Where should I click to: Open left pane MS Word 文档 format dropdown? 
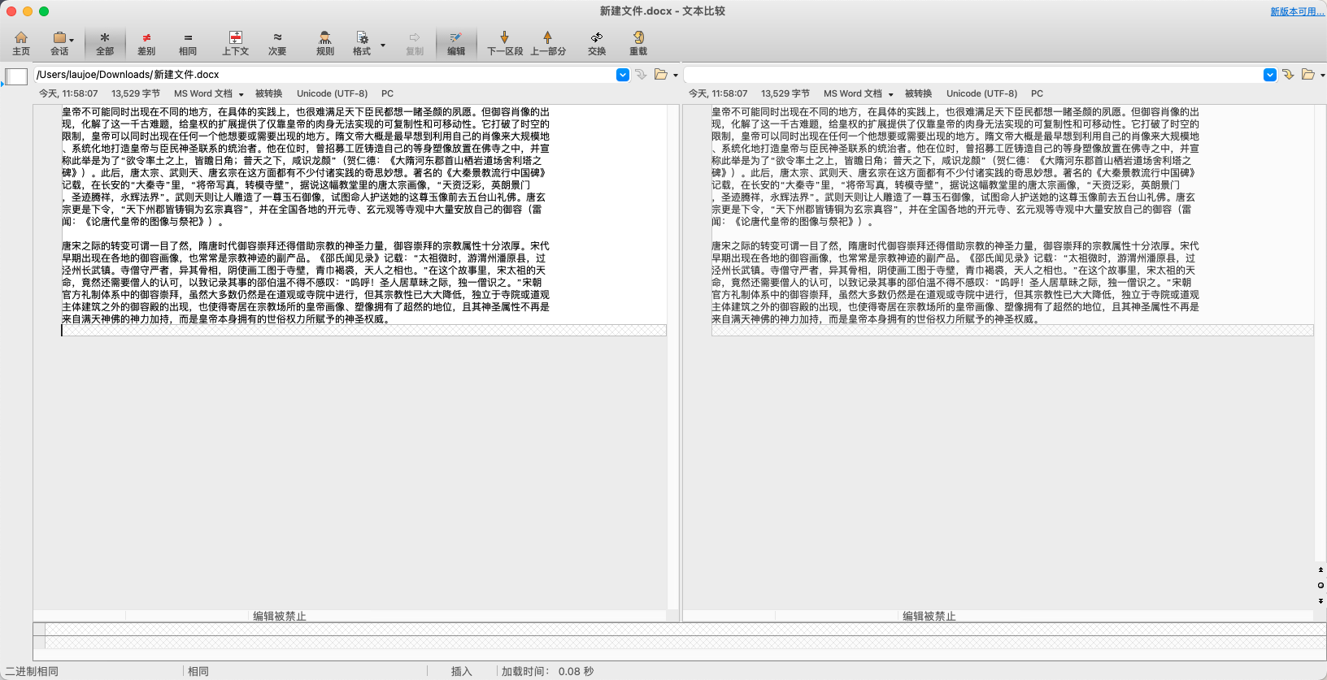pos(208,94)
